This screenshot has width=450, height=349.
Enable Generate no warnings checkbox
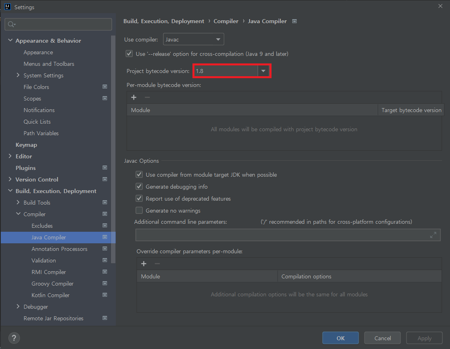click(x=139, y=211)
